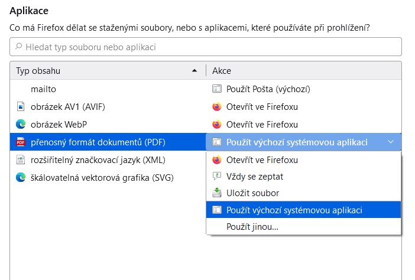This screenshot has width=415, height=280.
Task: Focus the Hledat typ souboru search field
Action: click(x=206, y=47)
